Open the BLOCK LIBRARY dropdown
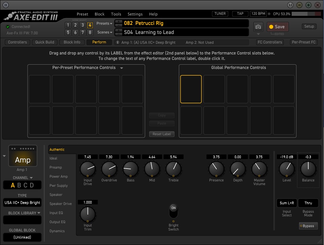 pos(24,213)
